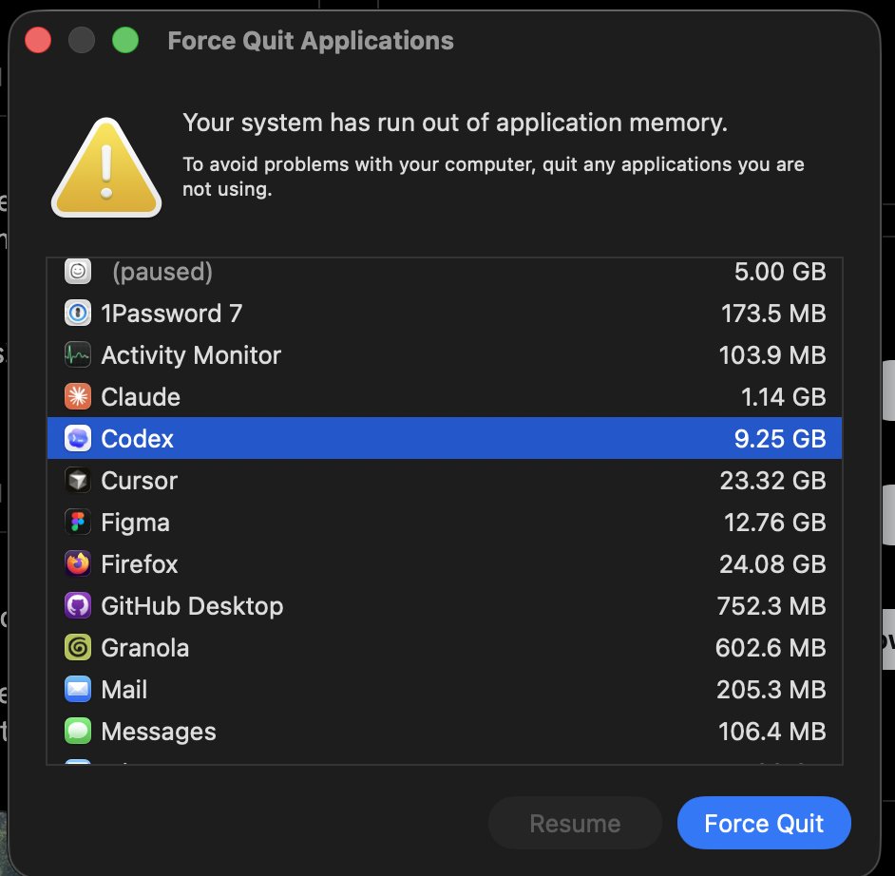Viewport: 895px width, 876px height.
Task: Select Firefox's 24.08 GB memory value
Action: click(x=772, y=564)
